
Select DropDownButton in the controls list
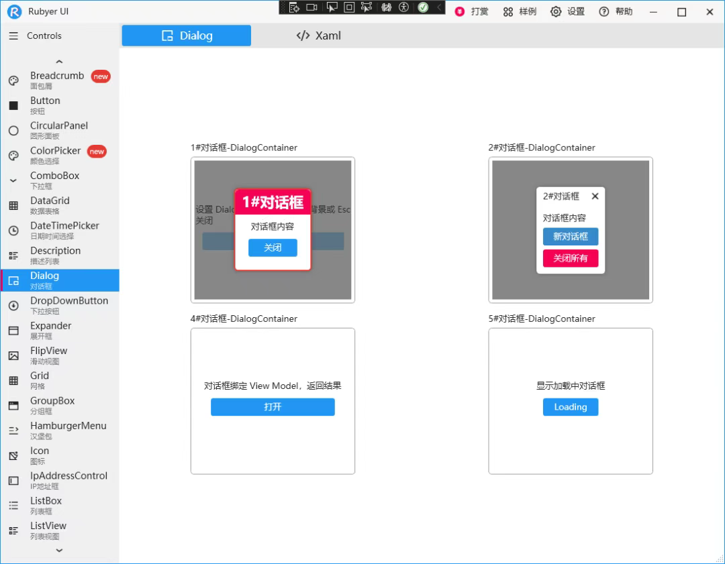click(60, 305)
